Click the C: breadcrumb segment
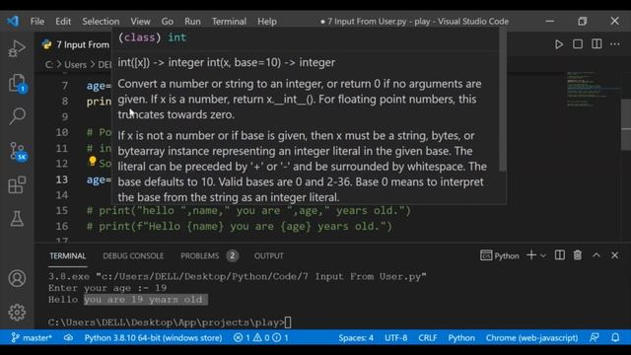This screenshot has height=355, width=631. (x=48, y=64)
